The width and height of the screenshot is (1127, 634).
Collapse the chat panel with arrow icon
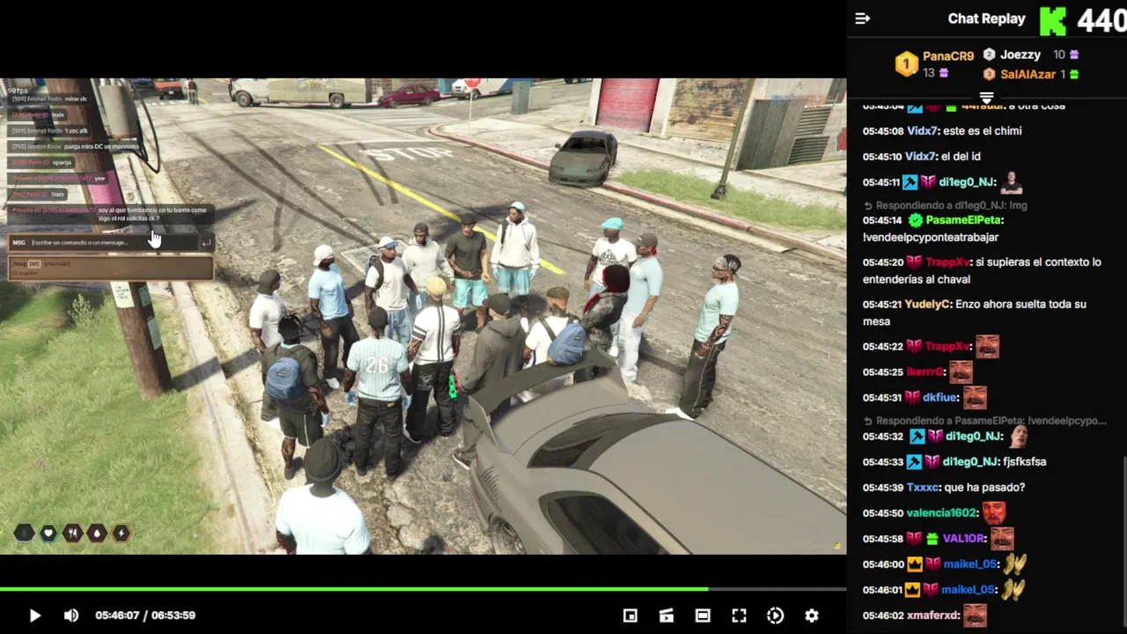(863, 18)
